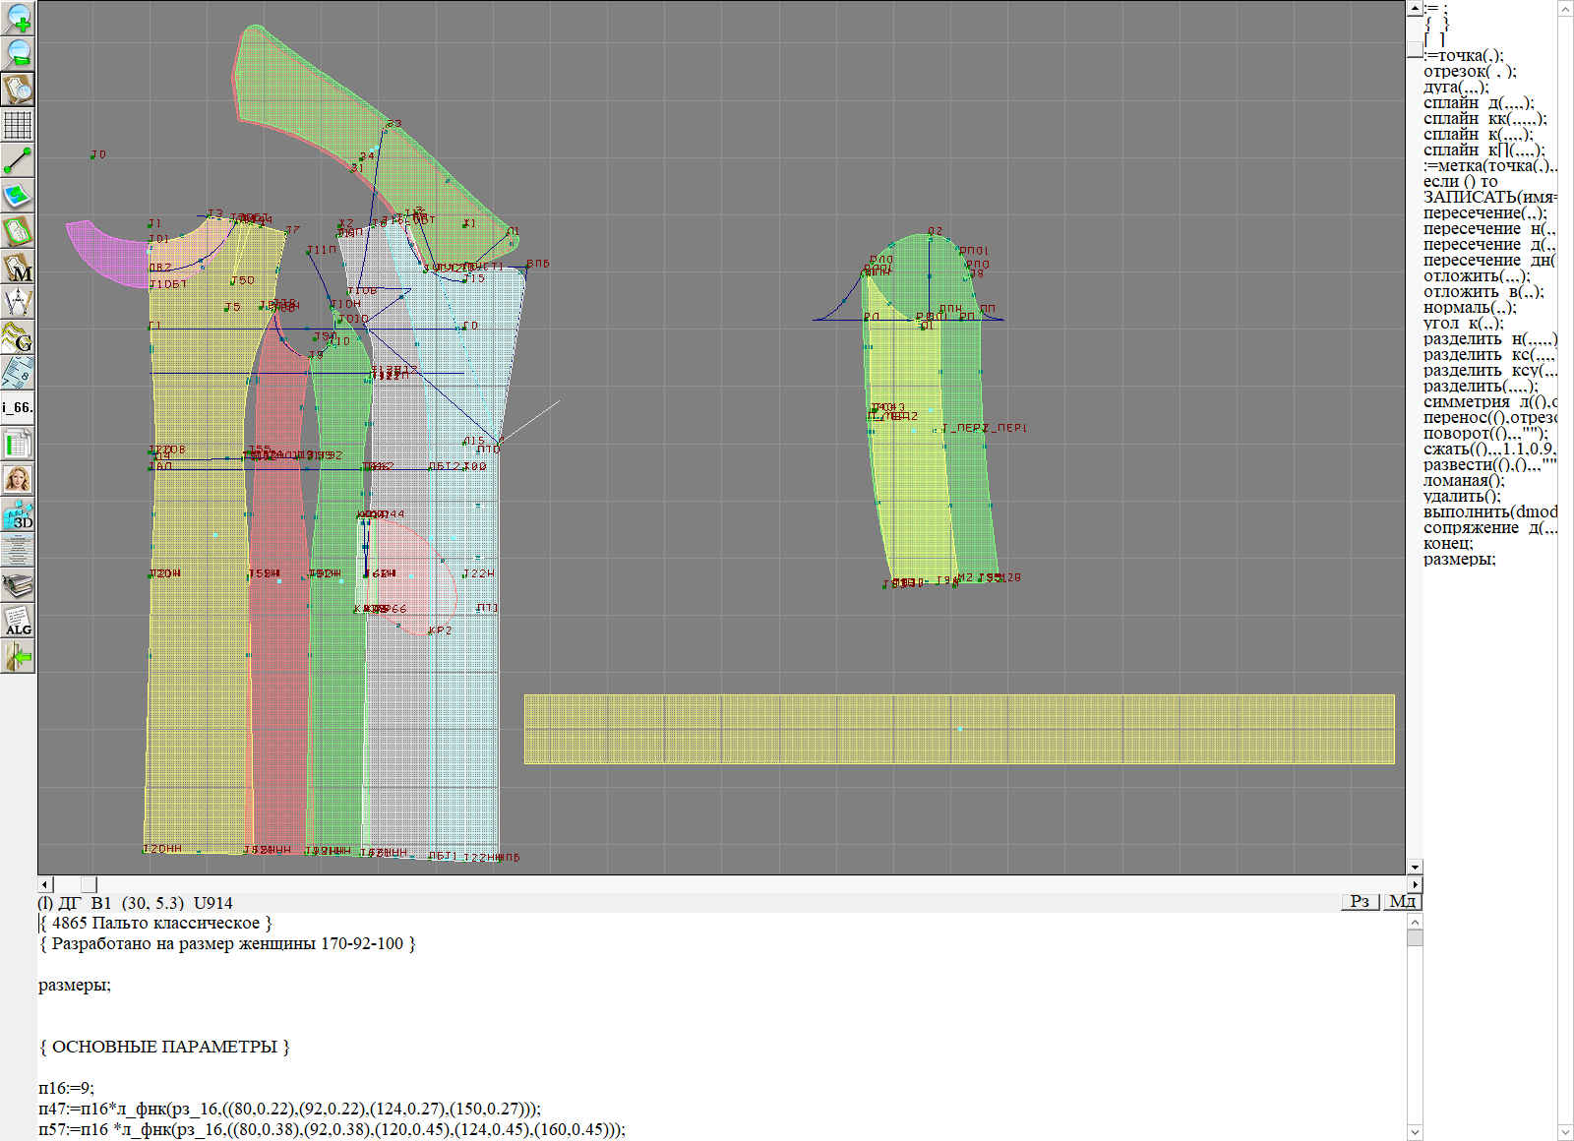Click the code line 'п16:=9;'
The image size is (1574, 1141).
click(x=66, y=1088)
